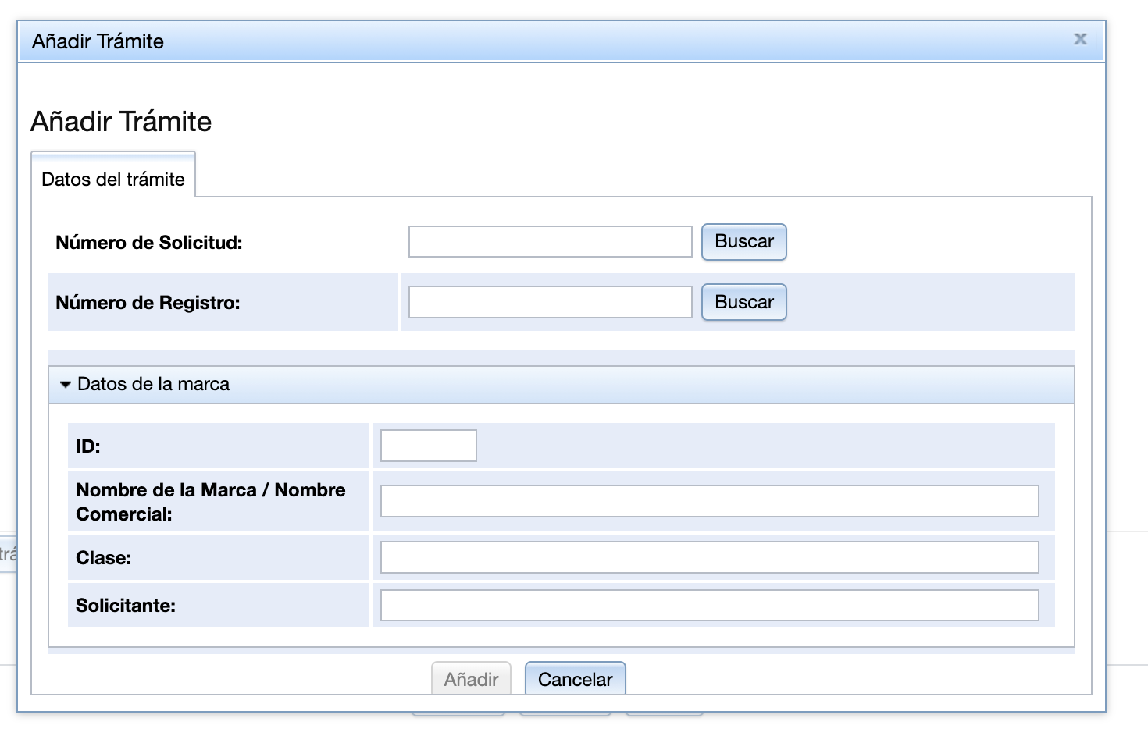This screenshot has width=1148, height=743.
Task: Click the Datos de la marca header text
Action: click(x=153, y=384)
